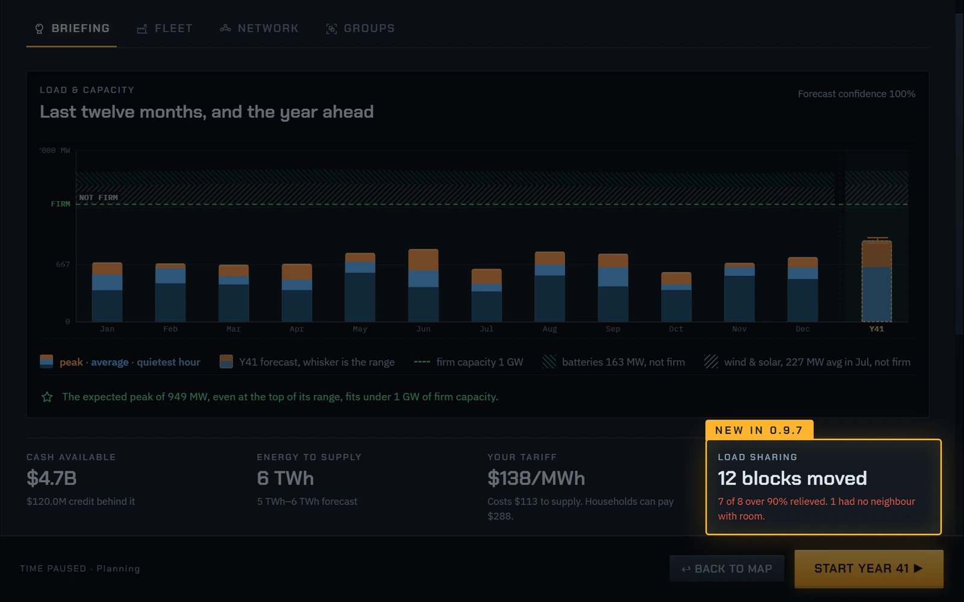This screenshot has height=602, width=964.
Task: Select the Sep bar in the chart
Action: click(613, 288)
